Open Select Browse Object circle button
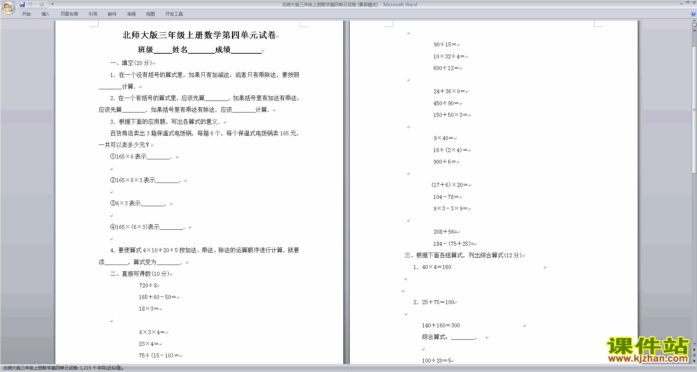Viewport: 697px width, 372px height. (x=694, y=355)
